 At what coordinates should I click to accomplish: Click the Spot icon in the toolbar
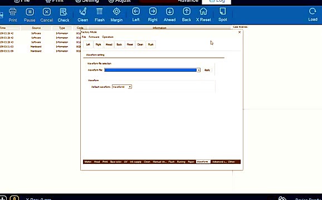(x=223, y=15)
